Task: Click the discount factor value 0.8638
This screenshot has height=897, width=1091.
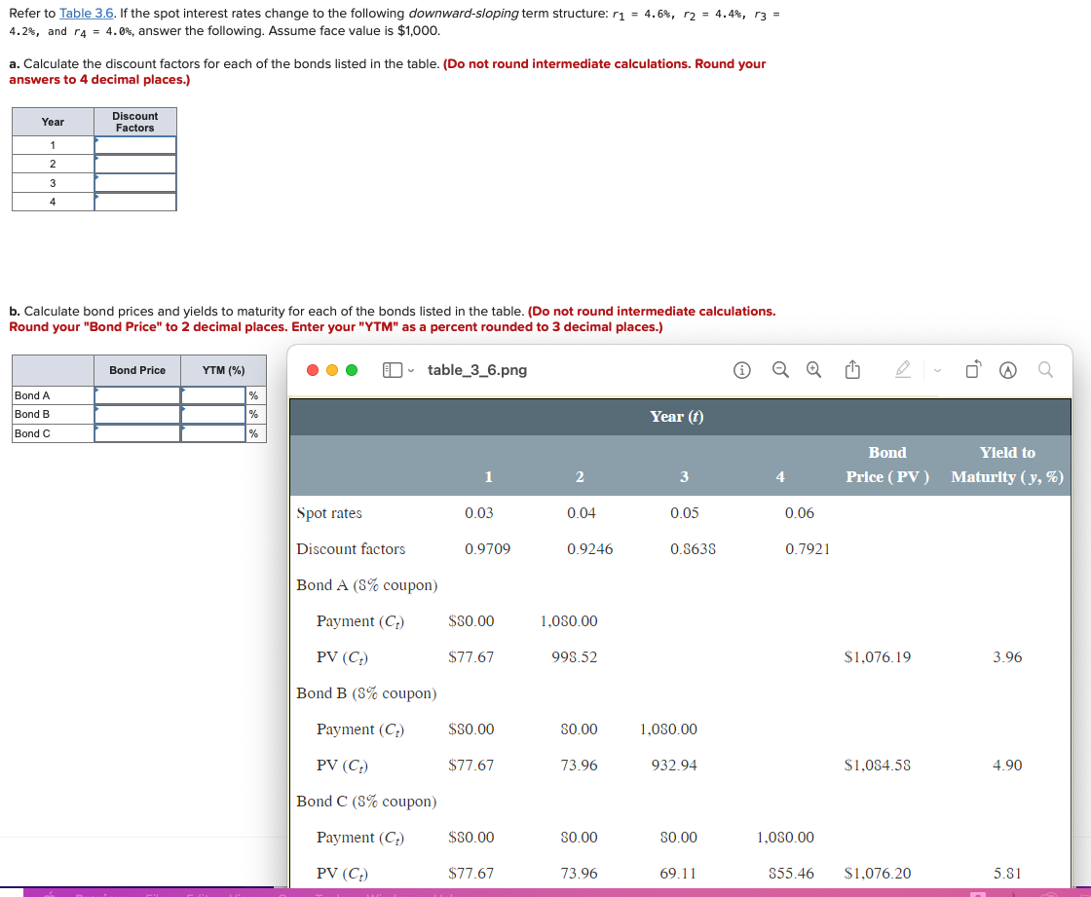Action: [x=693, y=548]
